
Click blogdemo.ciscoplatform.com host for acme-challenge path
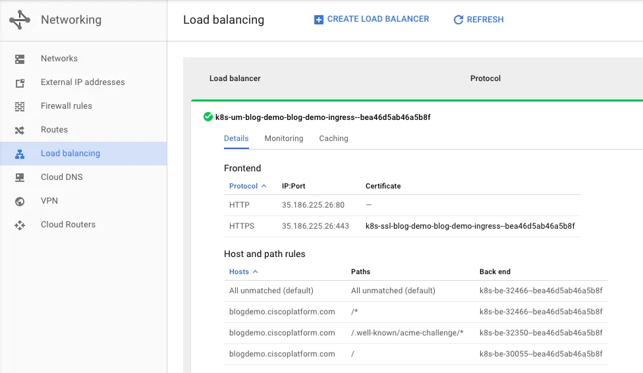pyautogui.click(x=282, y=333)
